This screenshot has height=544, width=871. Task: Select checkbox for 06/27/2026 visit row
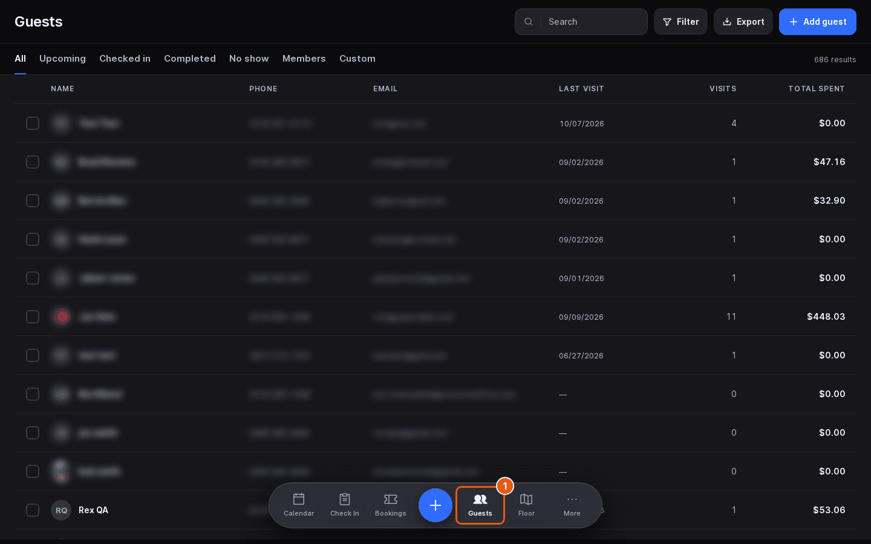33,355
